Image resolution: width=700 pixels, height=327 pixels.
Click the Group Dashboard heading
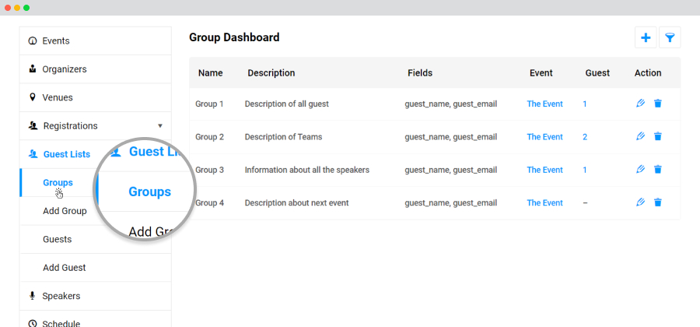pyautogui.click(x=234, y=37)
